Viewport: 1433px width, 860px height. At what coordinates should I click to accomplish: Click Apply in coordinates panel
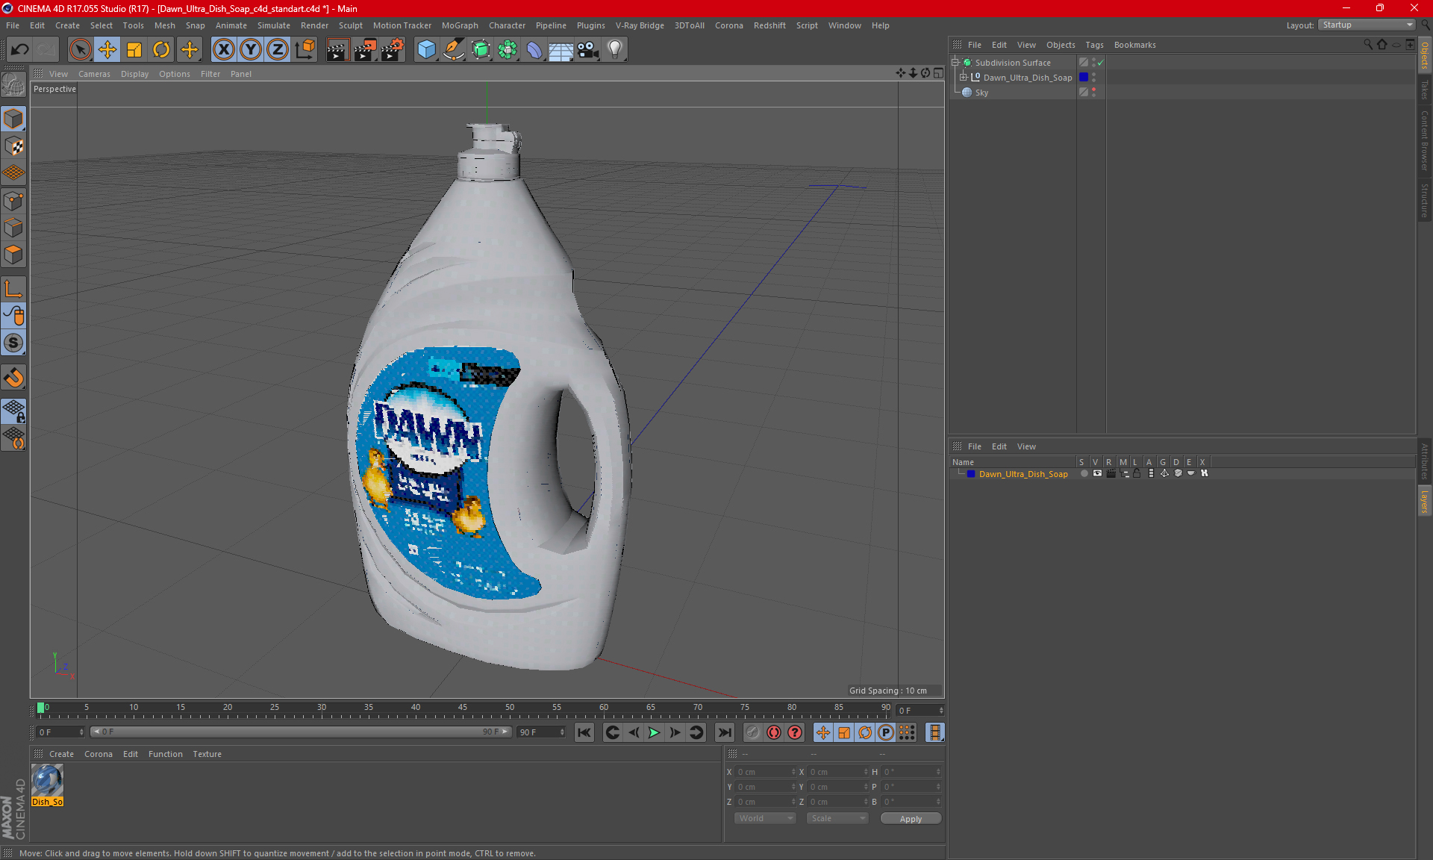point(911,819)
